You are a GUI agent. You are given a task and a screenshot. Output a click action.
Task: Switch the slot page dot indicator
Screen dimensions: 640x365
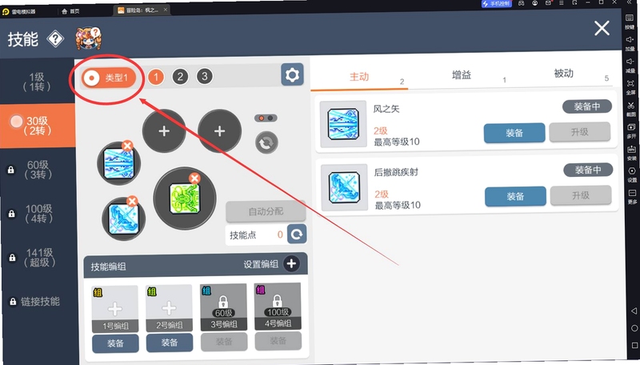click(266, 118)
